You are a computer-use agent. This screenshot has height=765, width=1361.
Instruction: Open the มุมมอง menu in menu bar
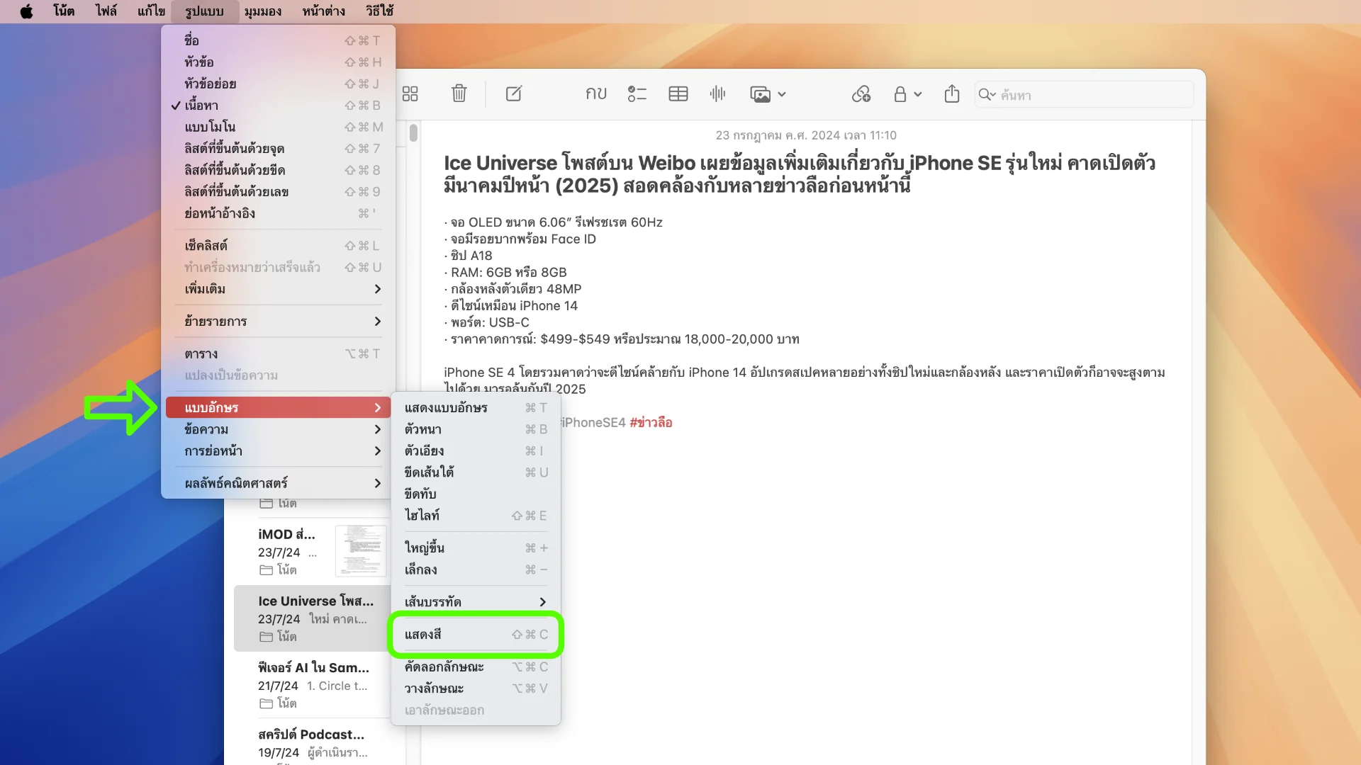[262, 11]
